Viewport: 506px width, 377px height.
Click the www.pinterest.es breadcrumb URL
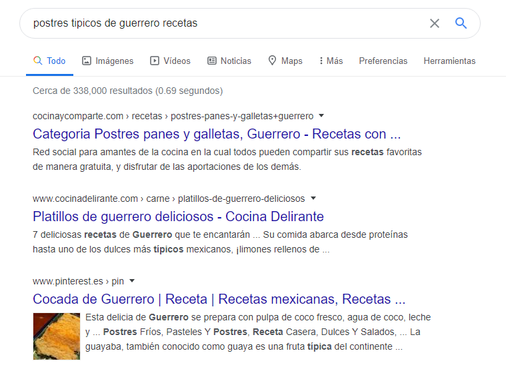tap(78, 281)
